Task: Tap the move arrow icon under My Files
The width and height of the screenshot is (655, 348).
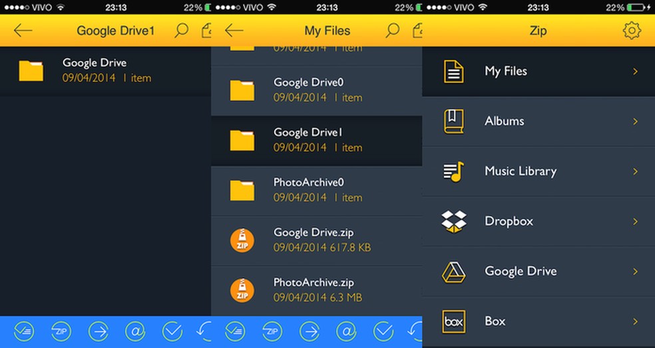Action: click(x=310, y=332)
